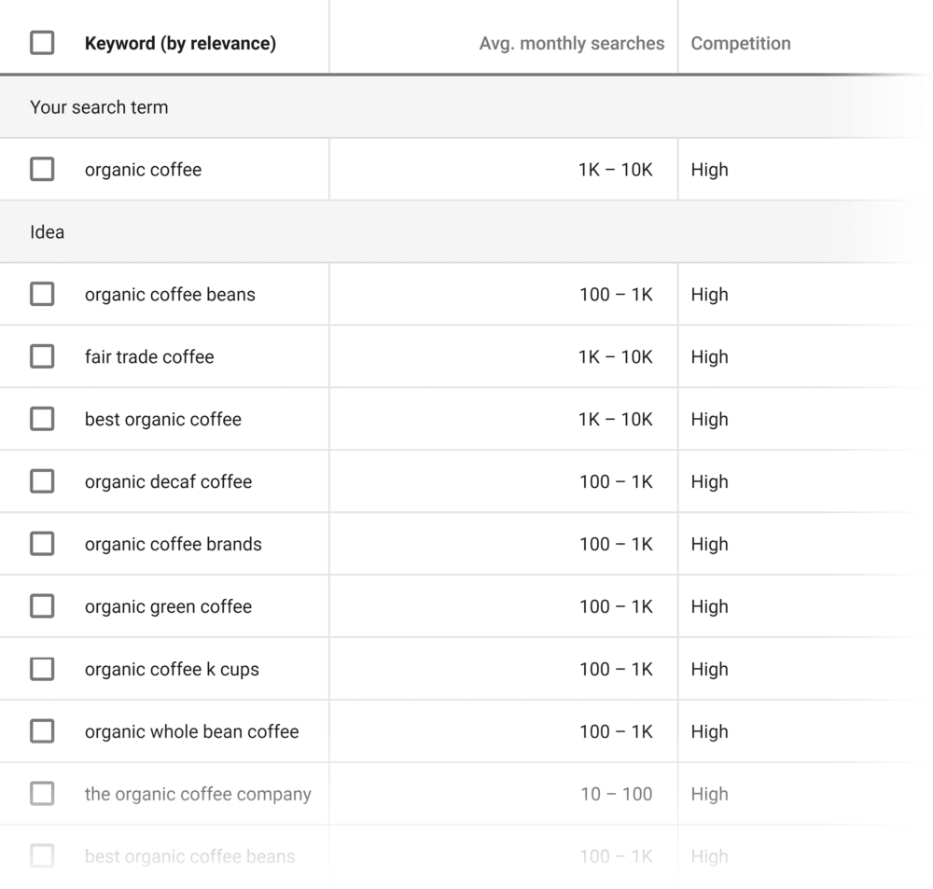933x889 pixels.
Task: Click the Idea section label
Action: 47,231
